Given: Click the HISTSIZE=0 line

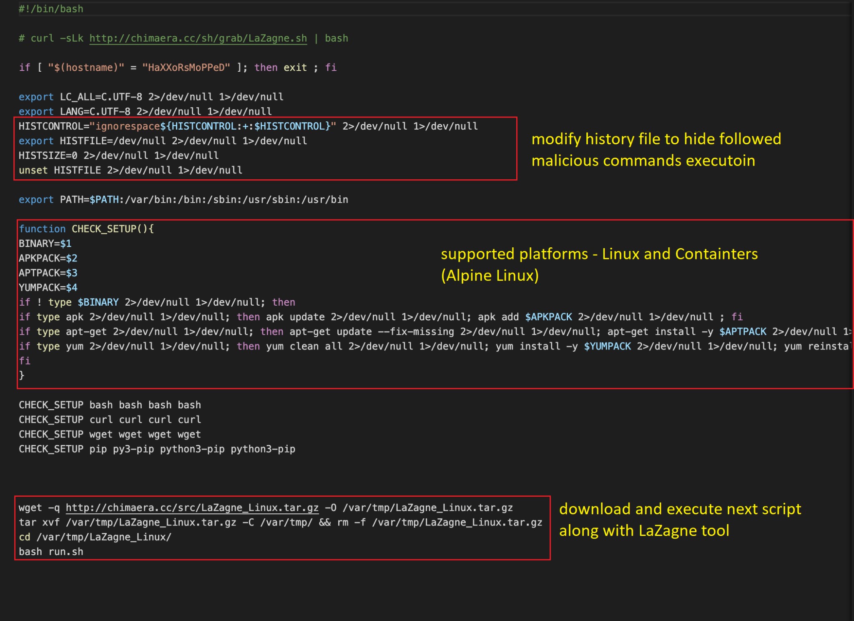Looking at the screenshot, I should pos(118,156).
